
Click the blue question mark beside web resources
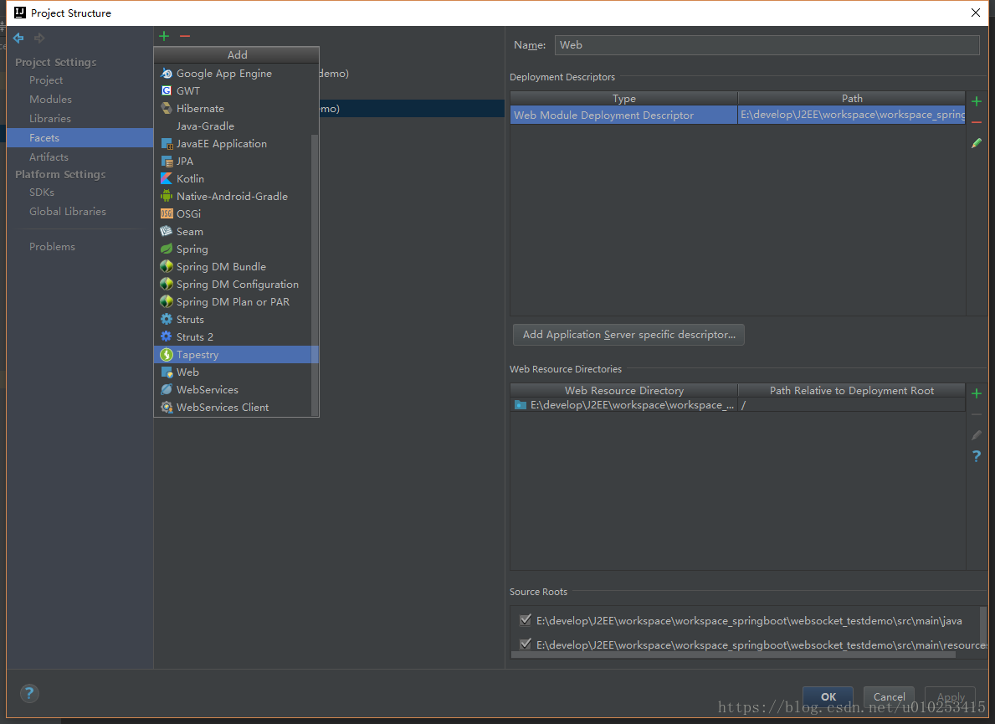coord(977,455)
